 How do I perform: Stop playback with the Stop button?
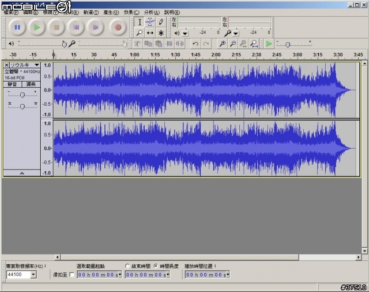[x=57, y=28]
